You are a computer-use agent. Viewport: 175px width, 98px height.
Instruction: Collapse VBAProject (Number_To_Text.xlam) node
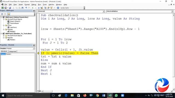pyautogui.click(x=1, y=33)
